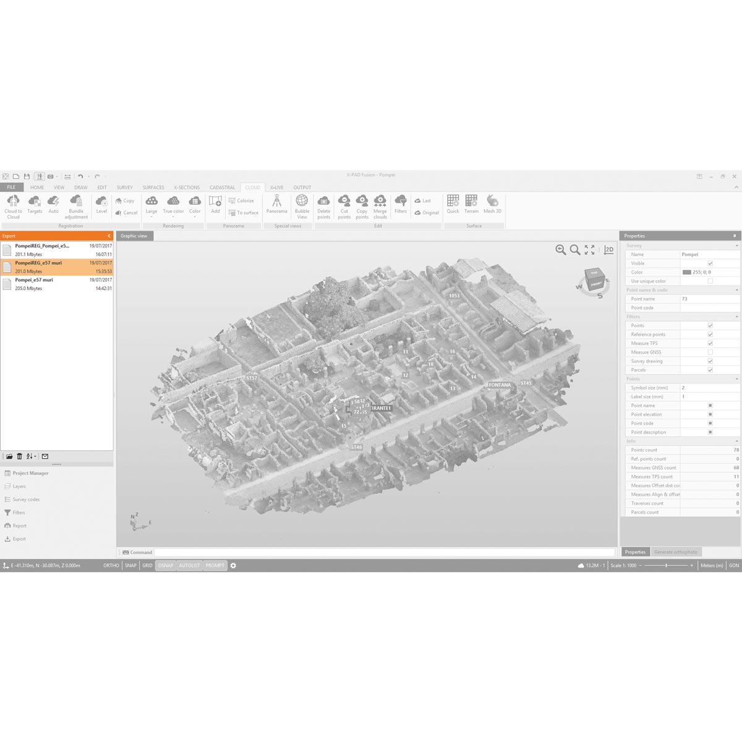Screen dimensions: 742x742
Task: Enable the Measure GNSS filter checkbox
Action: 710,352
